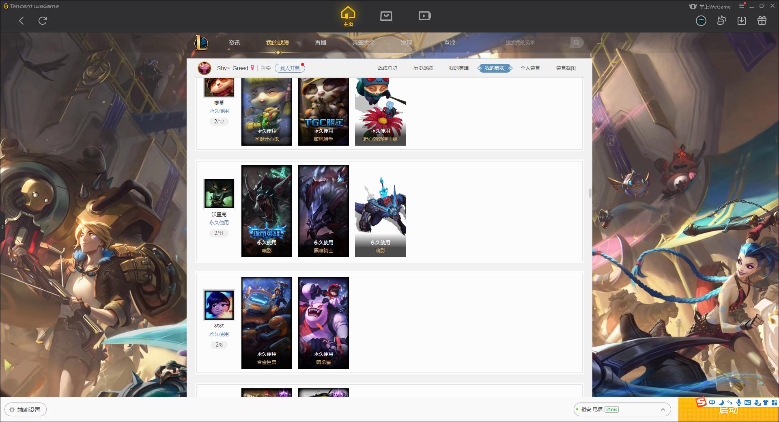This screenshot has width=779, height=422.
Task: Expand the 祖安 电信 server selector
Action: click(622, 409)
